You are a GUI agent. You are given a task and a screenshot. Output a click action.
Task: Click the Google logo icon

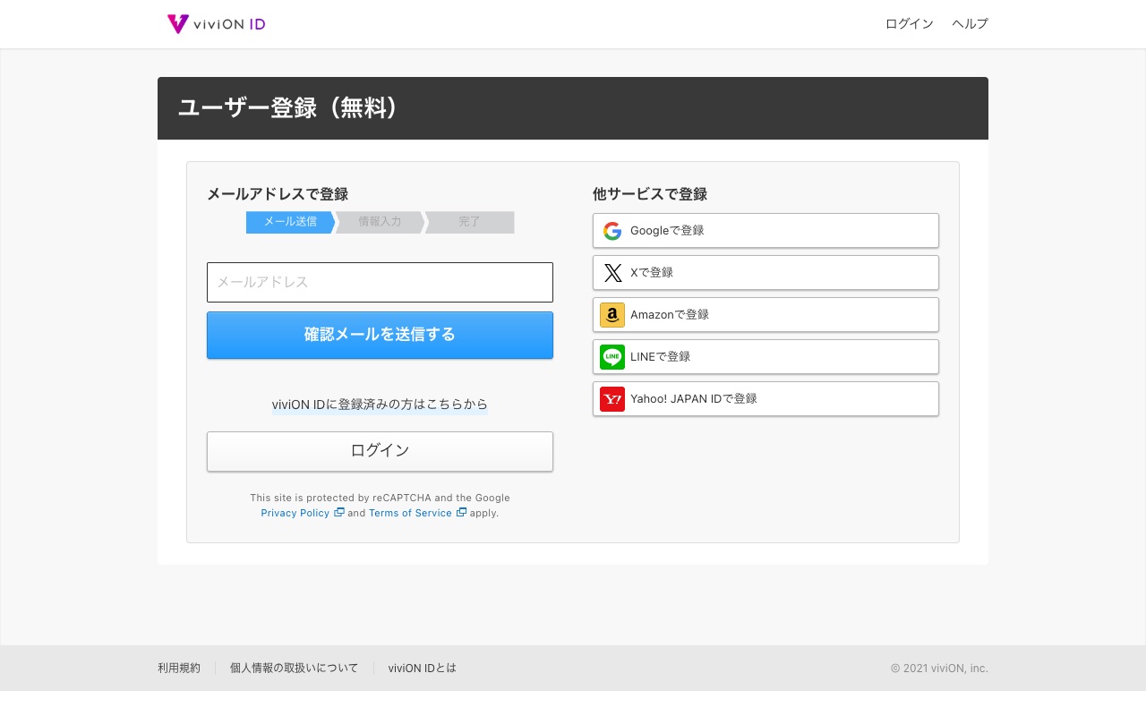(612, 231)
